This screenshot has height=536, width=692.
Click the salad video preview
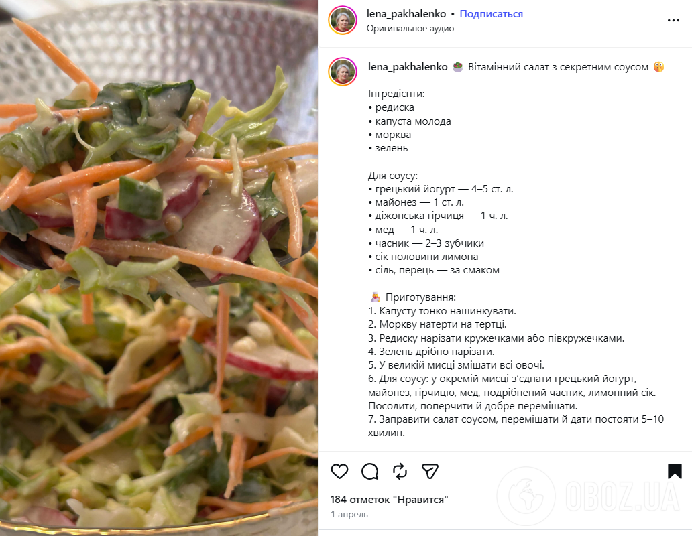159,268
